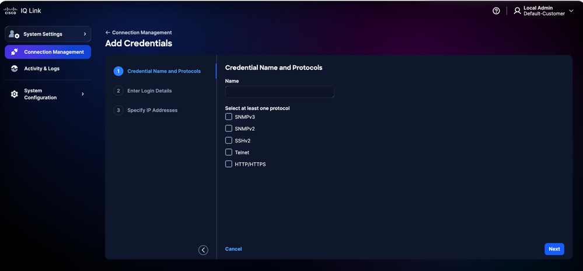
Task: Click the Connection Management plug icon
Action: 15,52
